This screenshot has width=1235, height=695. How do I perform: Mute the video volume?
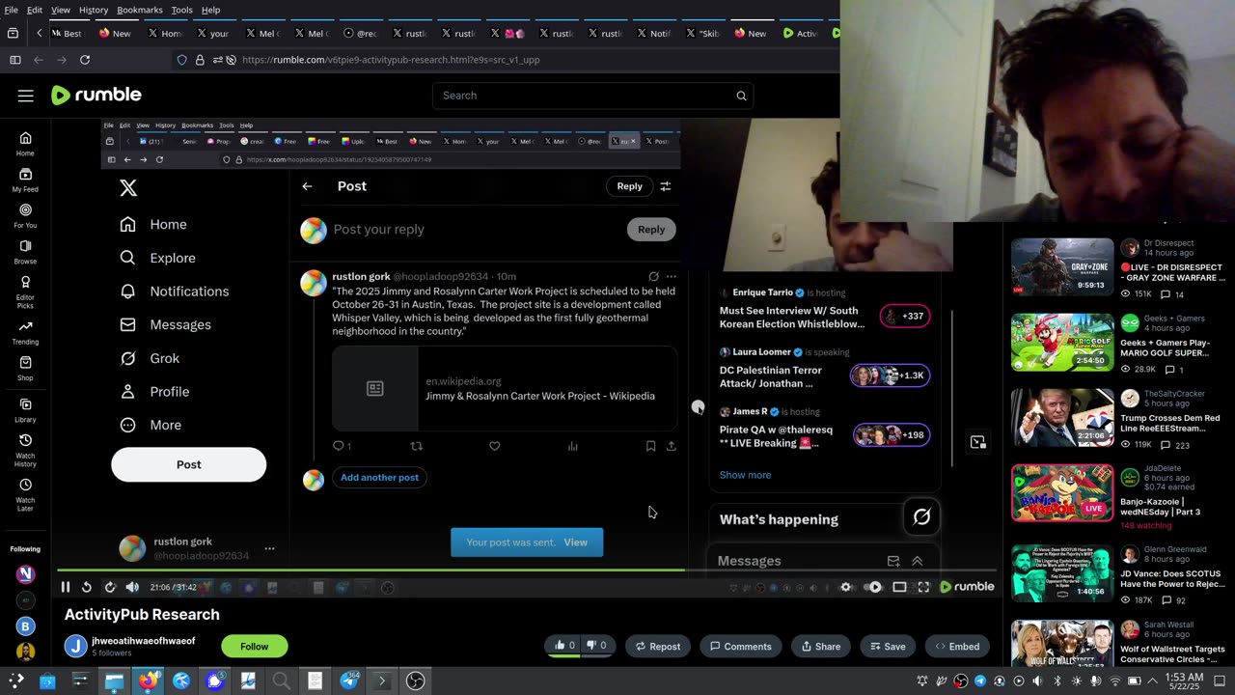click(132, 587)
